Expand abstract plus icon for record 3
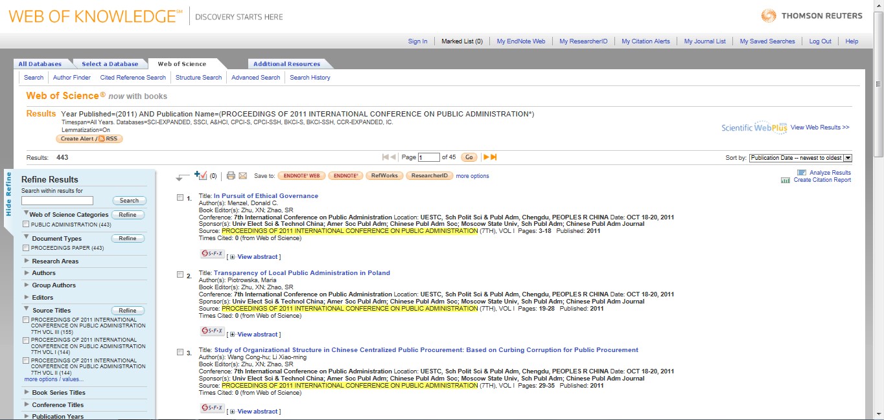Screen dimensions: 884x420 (233, 412)
